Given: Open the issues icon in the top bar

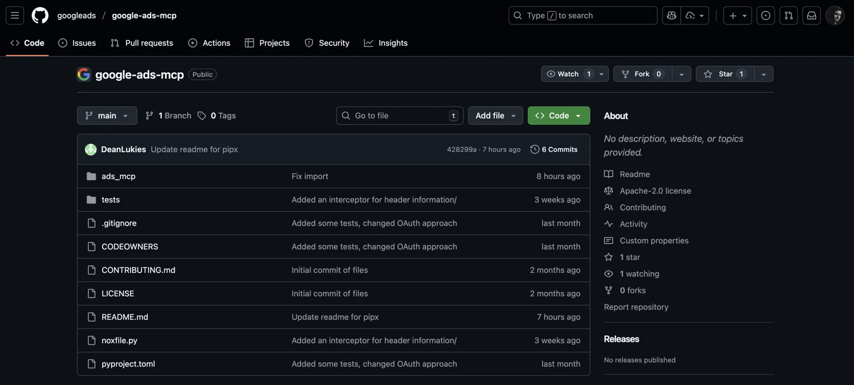Looking at the screenshot, I should click(766, 15).
